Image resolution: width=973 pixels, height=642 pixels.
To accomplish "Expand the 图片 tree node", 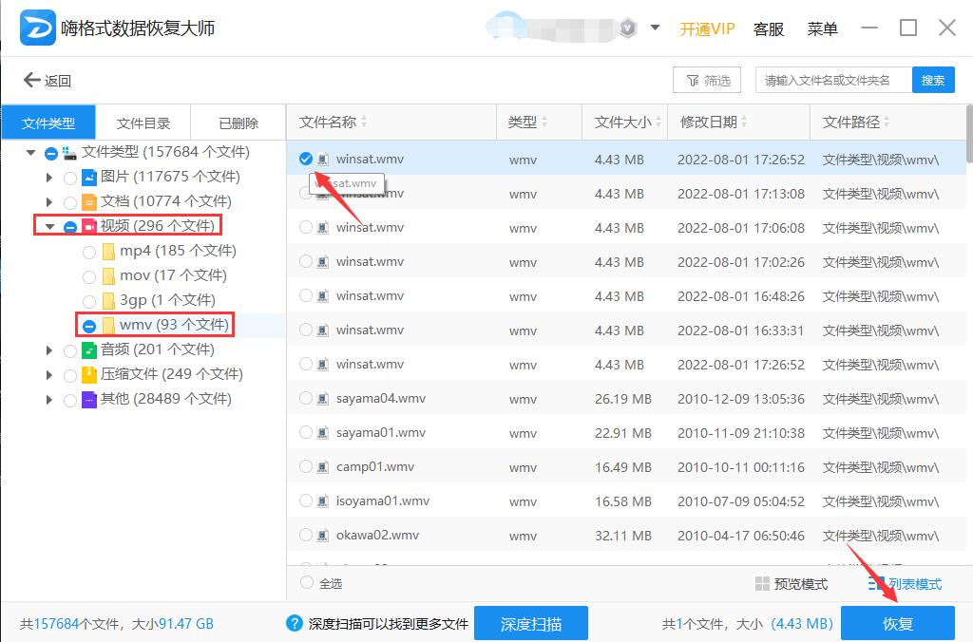I will (49, 176).
